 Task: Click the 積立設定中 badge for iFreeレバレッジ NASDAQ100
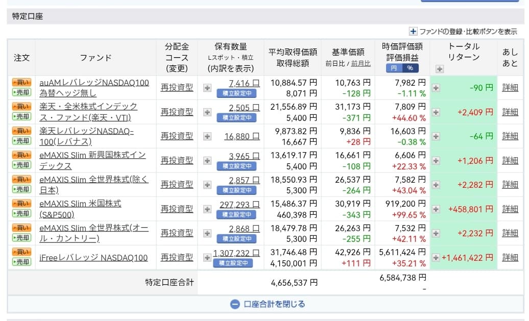pyautogui.click(x=233, y=263)
